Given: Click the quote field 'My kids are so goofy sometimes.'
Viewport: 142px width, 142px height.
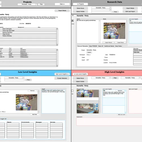Looking at the screenshot, I should click(88, 32).
